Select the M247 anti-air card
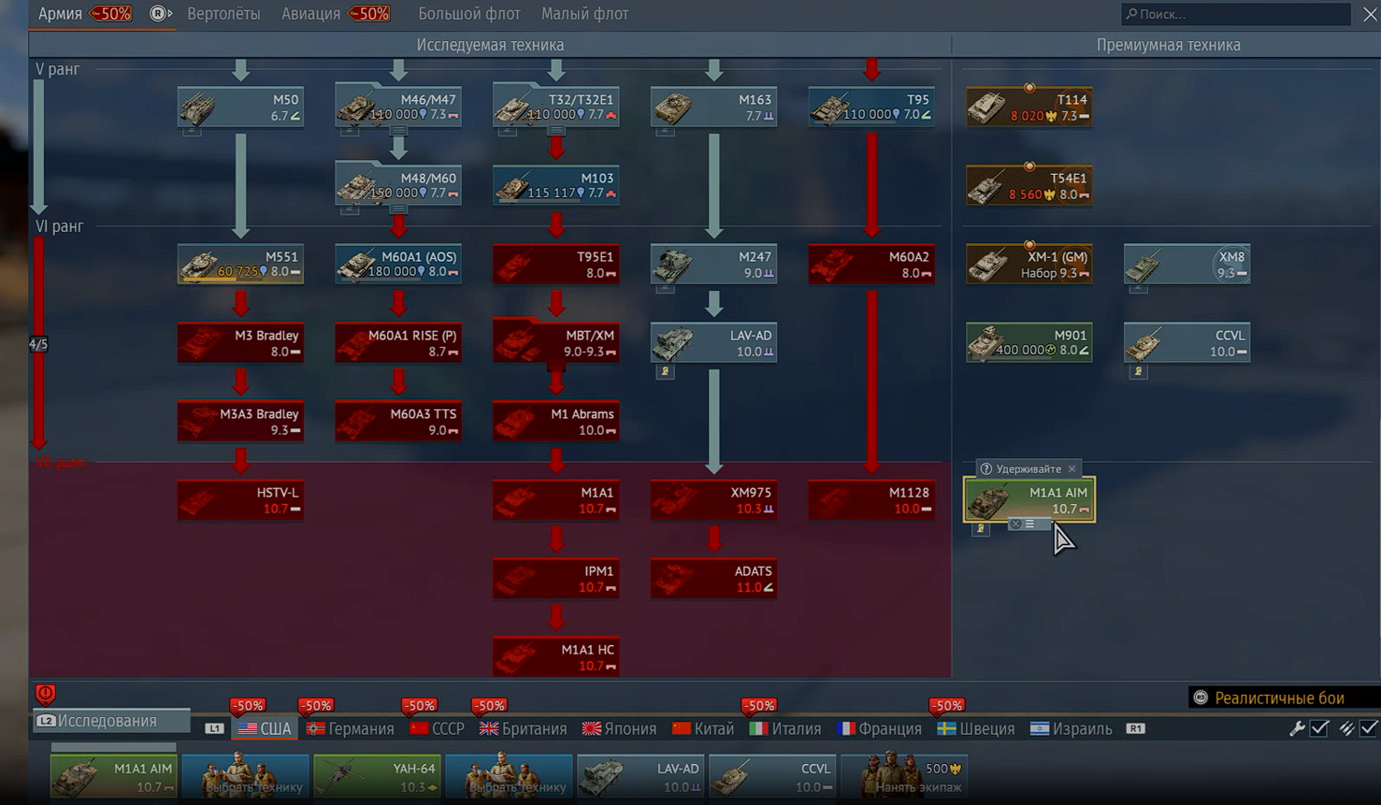The width and height of the screenshot is (1381, 805). click(x=713, y=265)
